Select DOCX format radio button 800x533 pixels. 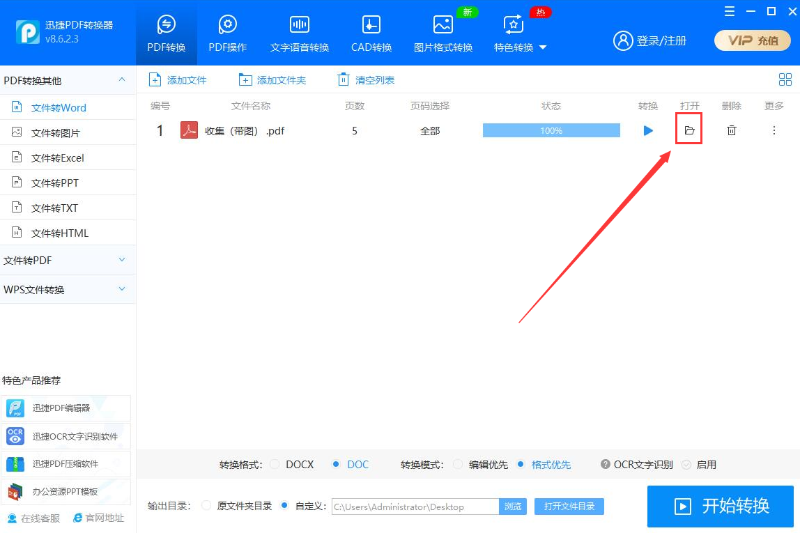275,464
